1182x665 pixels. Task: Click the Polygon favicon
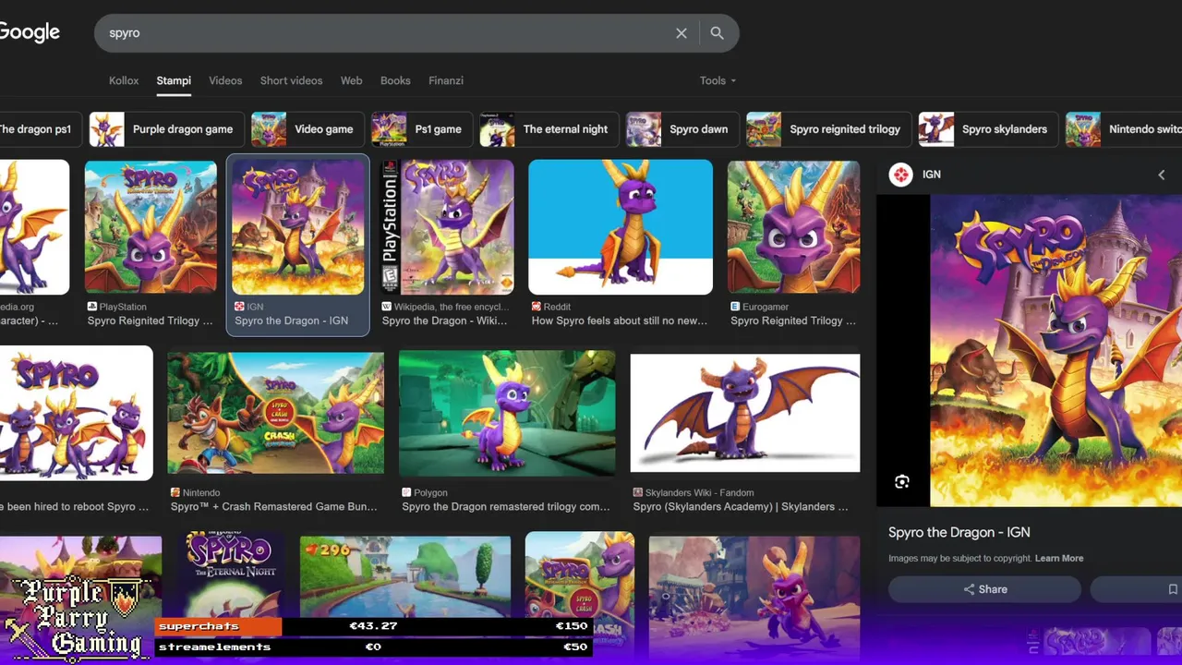pos(406,493)
